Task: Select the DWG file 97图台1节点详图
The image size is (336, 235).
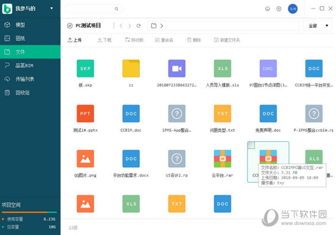Action: coord(268,68)
